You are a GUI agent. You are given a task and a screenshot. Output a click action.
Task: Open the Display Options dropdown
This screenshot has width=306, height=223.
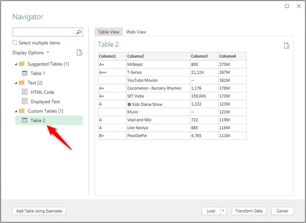click(x=31, y=53)
